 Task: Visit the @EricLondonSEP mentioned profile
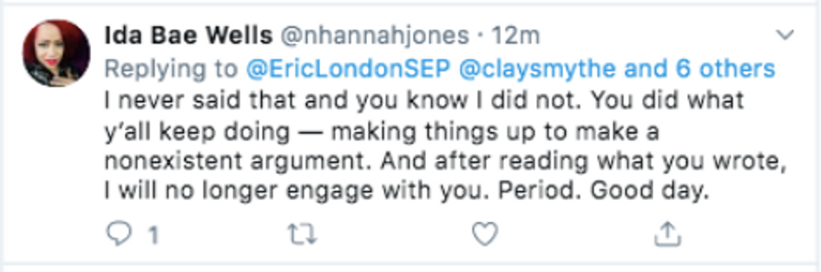[x=347, y=69]
